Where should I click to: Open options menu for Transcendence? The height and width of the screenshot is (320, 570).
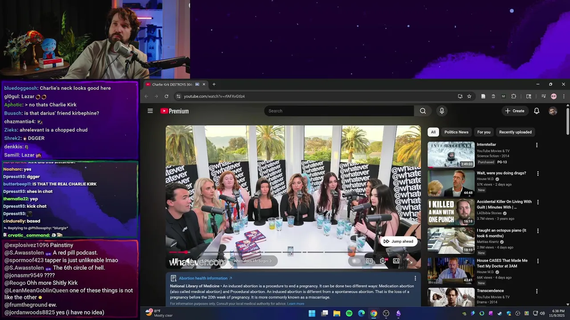537,291
